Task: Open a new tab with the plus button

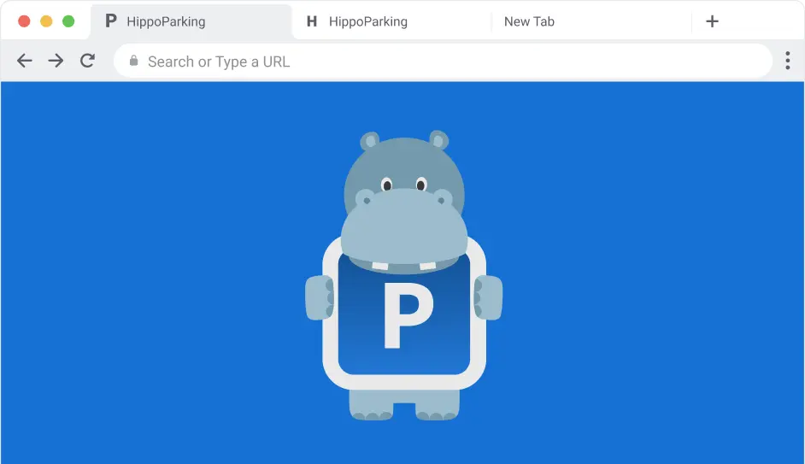Action: (712, 21)
